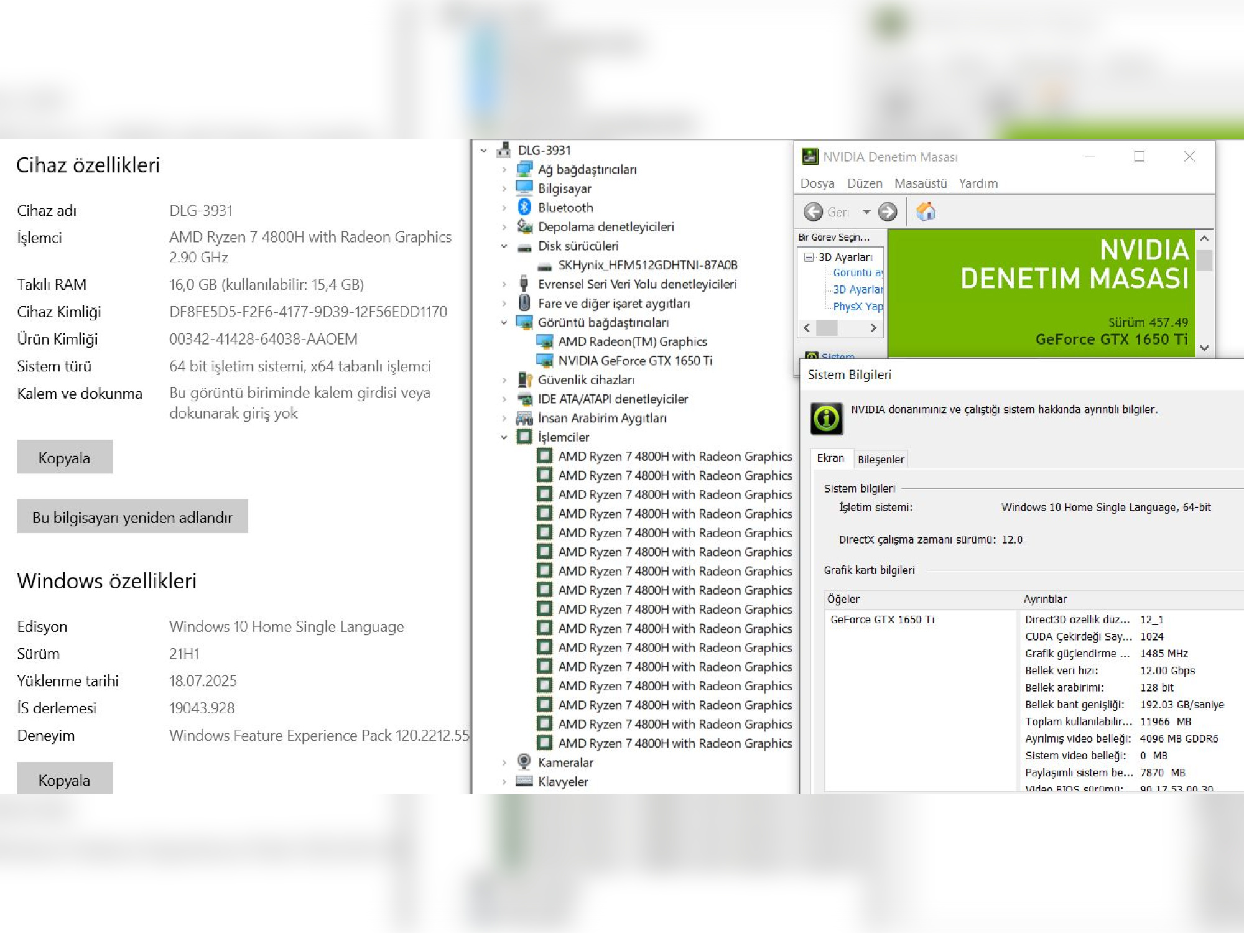Click the home icon in NVIDIA toolbar
Image resolution: width=1244 pixels, height=933 pixels.
pos(926,211)
